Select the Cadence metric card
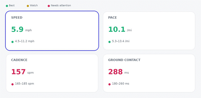Image resolution: width=201 pixels, height=98 pixels. [52, 73]
